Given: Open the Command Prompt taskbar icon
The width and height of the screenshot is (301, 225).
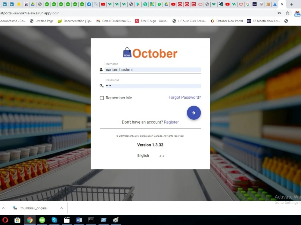Looking at the screenshot, I should click(x=91, y=220).
